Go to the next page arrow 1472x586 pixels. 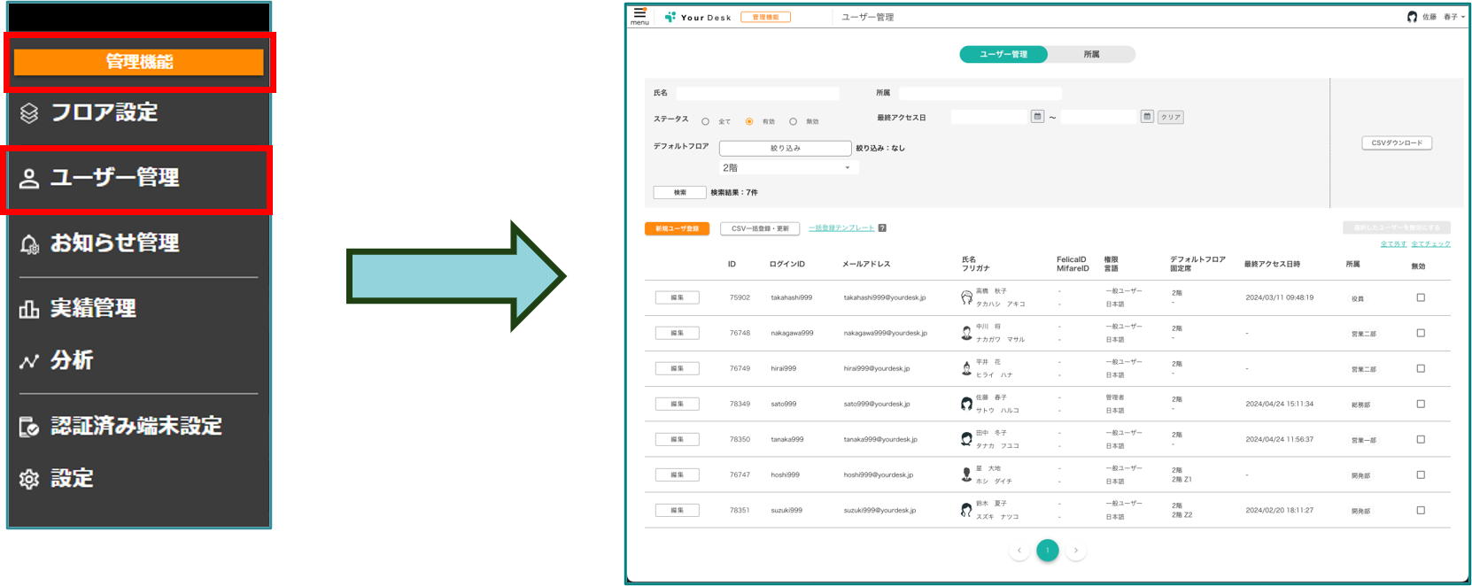pos(1076,551)
